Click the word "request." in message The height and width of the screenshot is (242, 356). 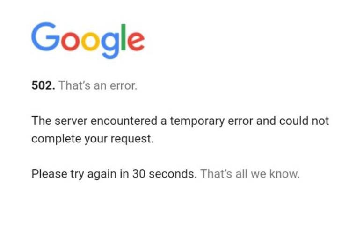click(x=132, y=139)
